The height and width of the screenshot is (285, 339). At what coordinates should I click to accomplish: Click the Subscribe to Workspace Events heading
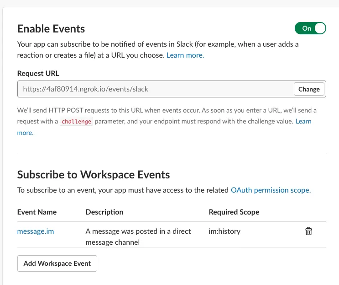point(94,174)
